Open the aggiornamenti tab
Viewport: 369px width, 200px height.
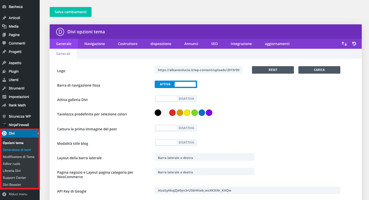point(277,44)
